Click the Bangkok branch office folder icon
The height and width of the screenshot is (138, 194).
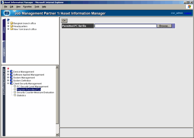pos(11,23)
